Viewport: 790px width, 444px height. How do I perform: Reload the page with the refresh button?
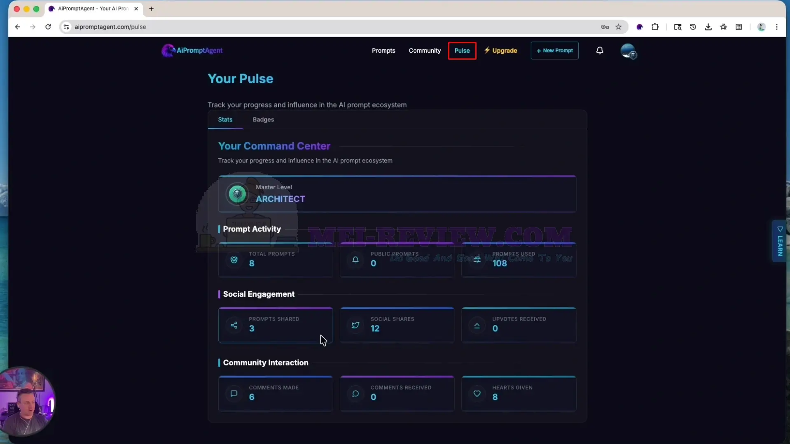tap(48, 27)
